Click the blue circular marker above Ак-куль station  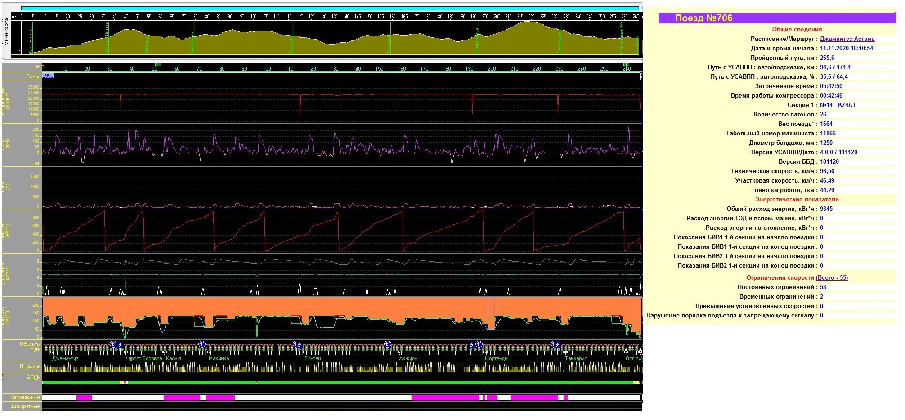(388, 344)
